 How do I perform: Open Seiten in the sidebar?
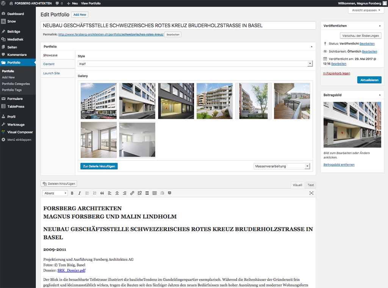(x=12, y=47)
